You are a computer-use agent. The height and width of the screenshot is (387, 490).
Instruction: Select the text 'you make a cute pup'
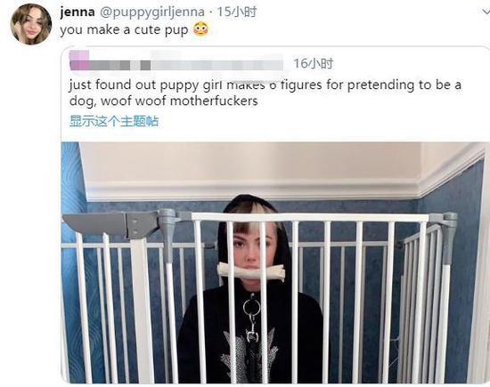coord(124,30)
